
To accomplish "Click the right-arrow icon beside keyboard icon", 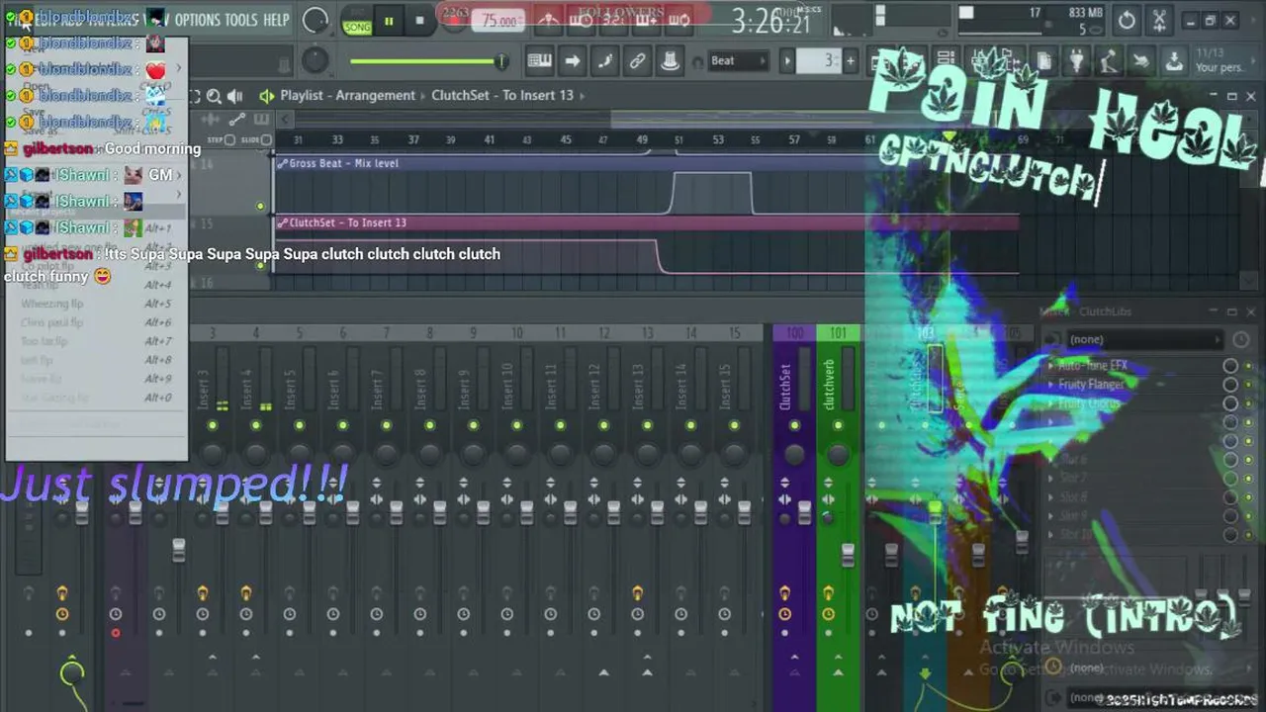I will point(573,61).
